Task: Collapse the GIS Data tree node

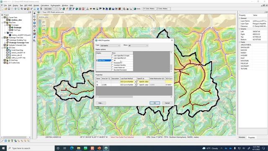Action: click(x=3, y=47)
